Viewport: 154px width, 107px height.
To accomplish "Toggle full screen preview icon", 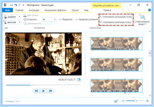I will click(79, 80).
